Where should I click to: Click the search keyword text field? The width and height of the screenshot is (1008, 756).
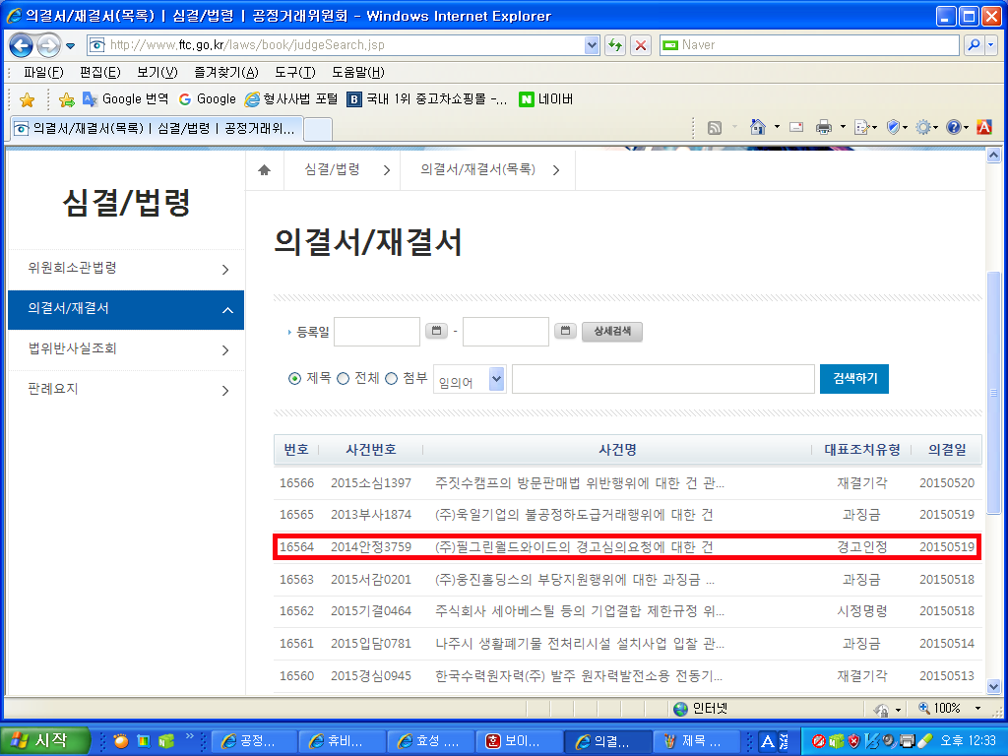tap(662, 379)
